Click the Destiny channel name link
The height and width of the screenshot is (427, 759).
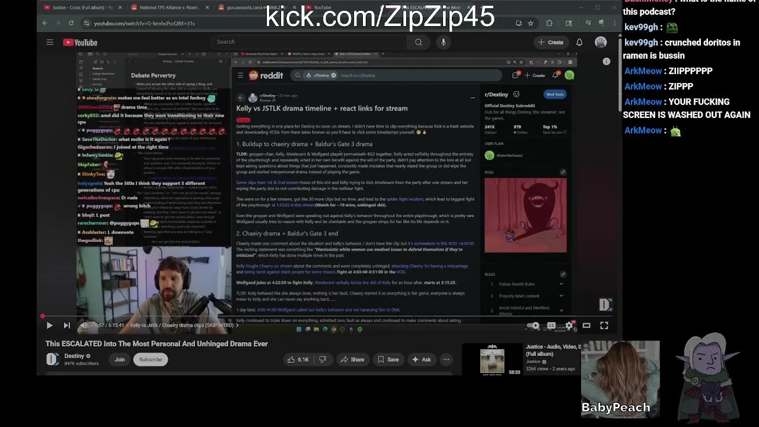(74, 356)
